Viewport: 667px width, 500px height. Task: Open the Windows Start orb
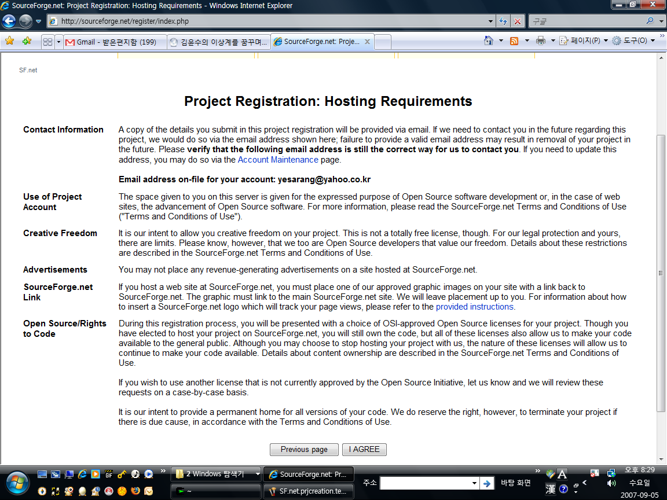pyautogui.click(x=17, y=483)
